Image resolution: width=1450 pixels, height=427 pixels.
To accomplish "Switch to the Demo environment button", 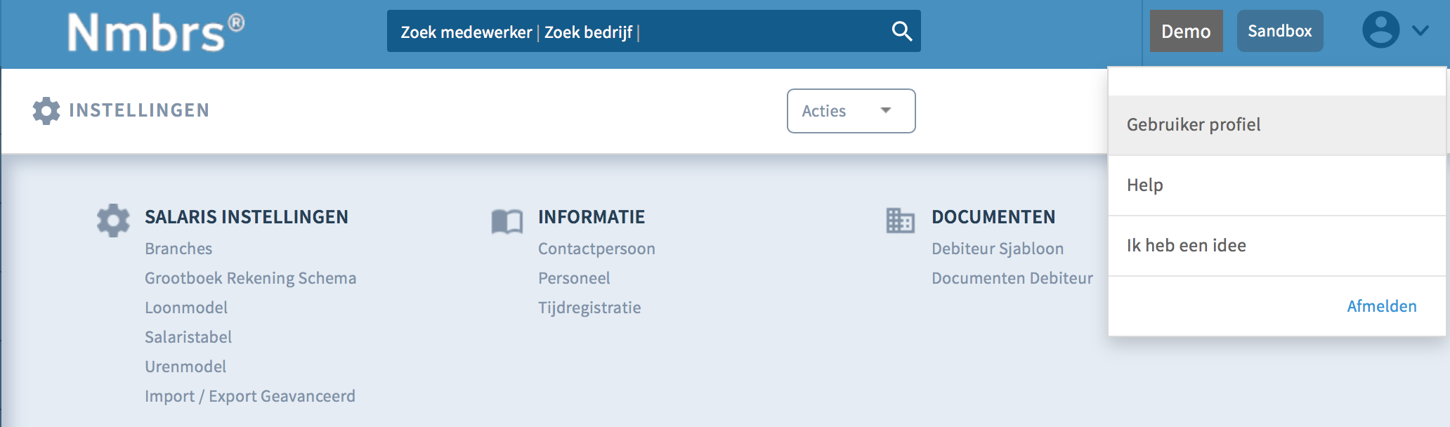I will click(x=1186, y=31).
